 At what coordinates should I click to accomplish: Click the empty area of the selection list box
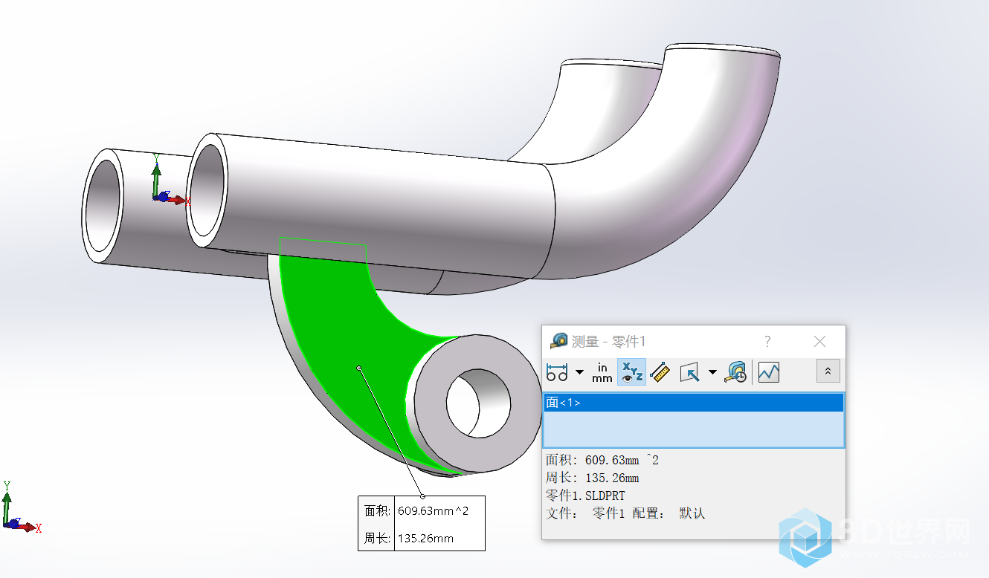pos(694,429)
